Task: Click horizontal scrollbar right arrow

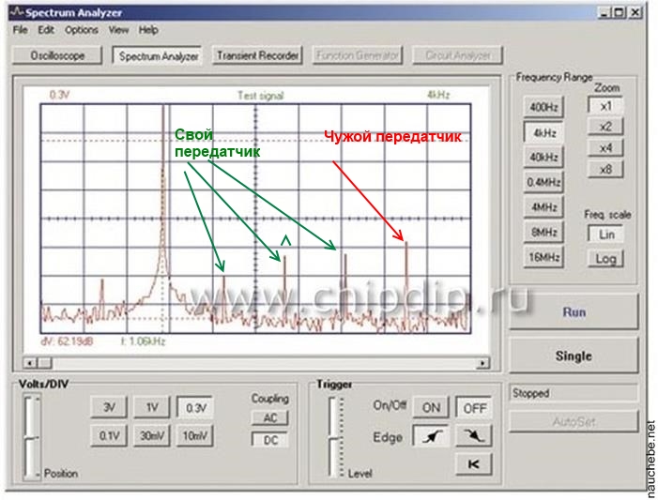Action: click(x=483, y=363)
